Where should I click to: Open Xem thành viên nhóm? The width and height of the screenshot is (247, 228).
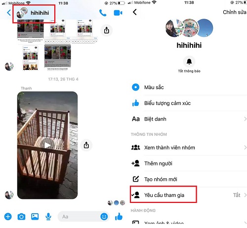(189, 147)
